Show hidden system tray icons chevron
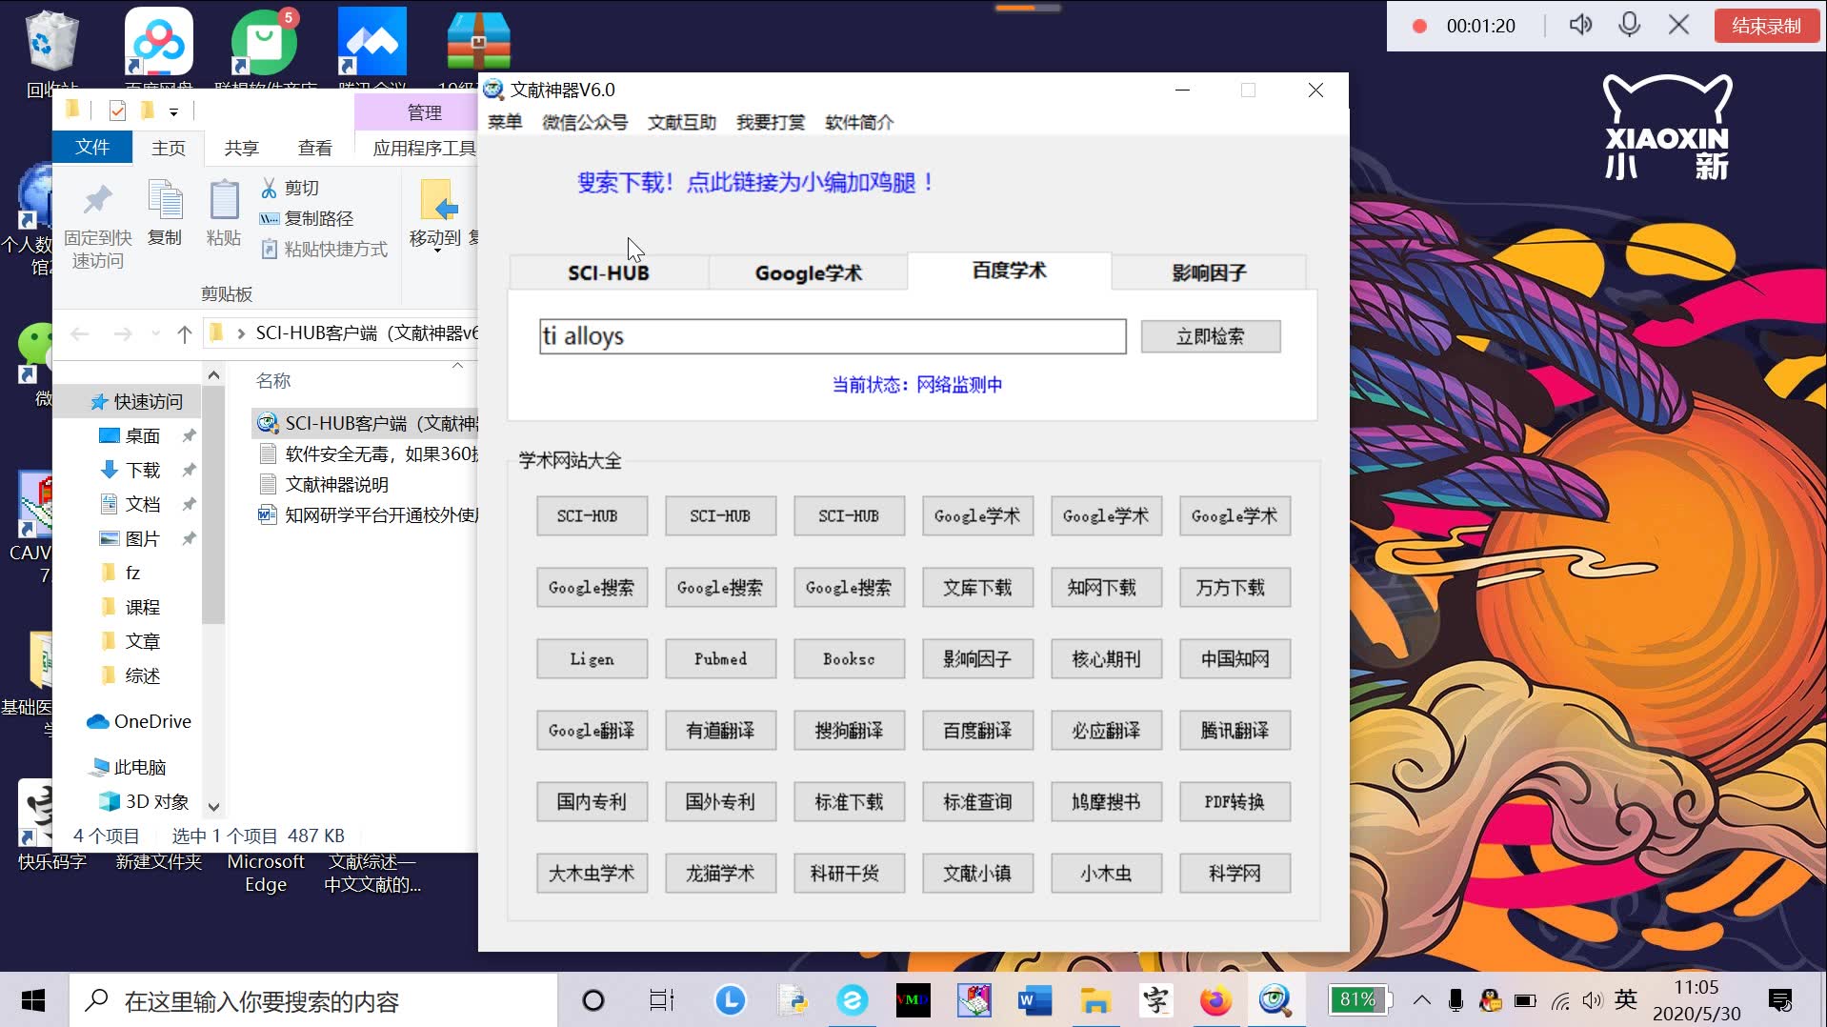 [1421, 1000]
